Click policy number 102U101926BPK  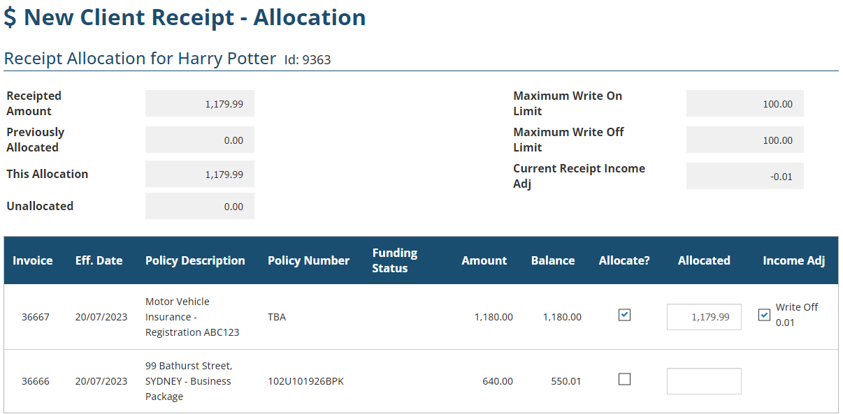(305, 381)
